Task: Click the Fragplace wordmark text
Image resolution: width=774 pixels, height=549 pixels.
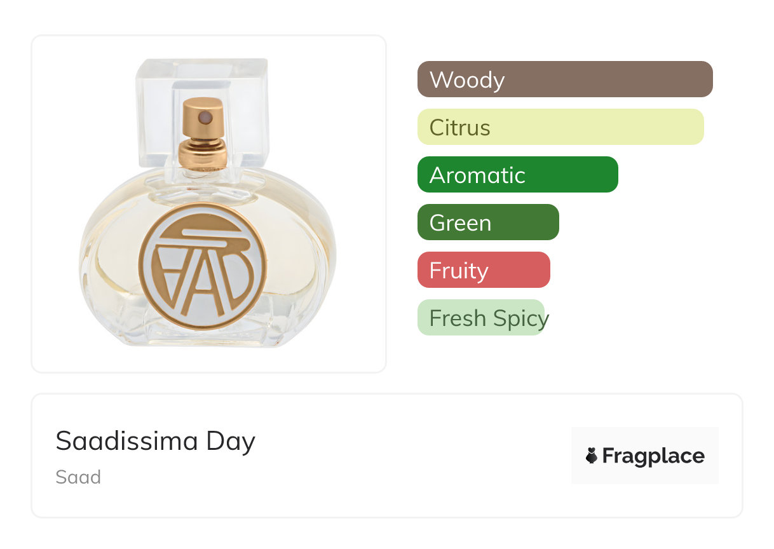Action: (653, 456)
